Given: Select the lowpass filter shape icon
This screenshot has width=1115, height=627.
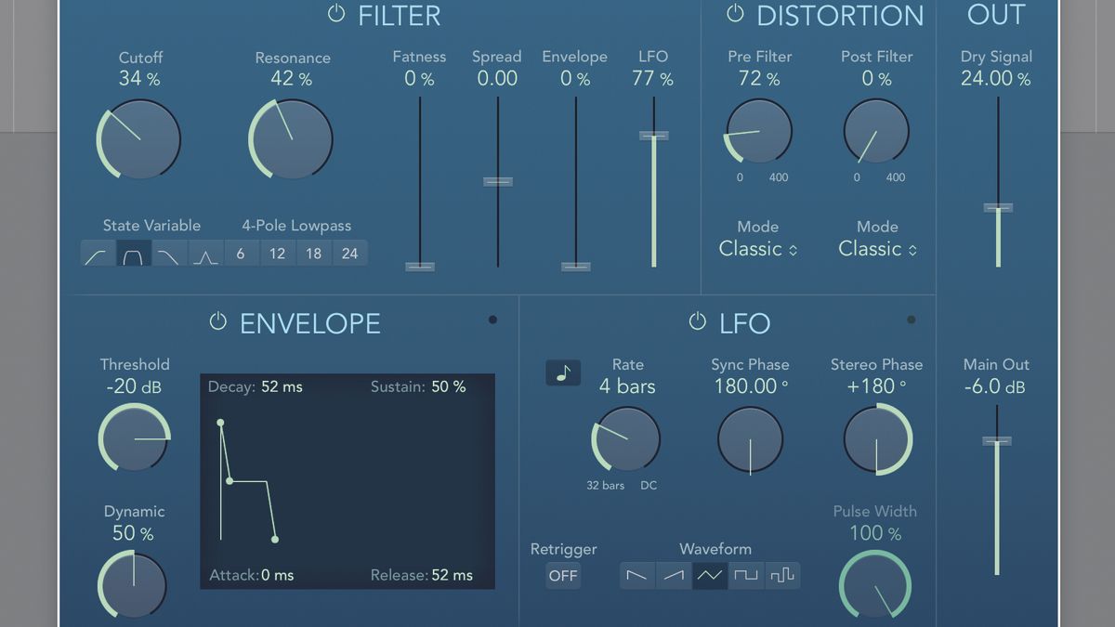Looking at the screenshot, I should [168, 253].
